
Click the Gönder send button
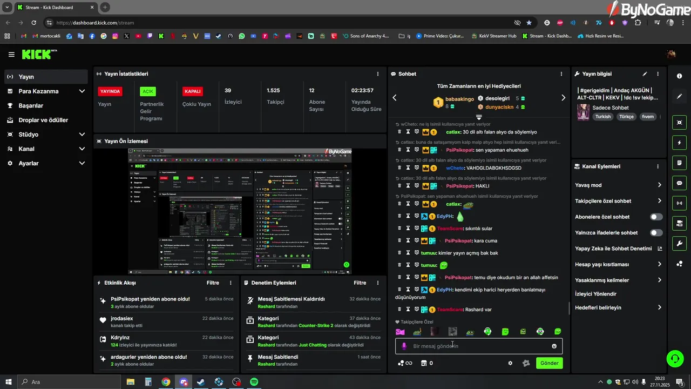click(x=550, y=363)
